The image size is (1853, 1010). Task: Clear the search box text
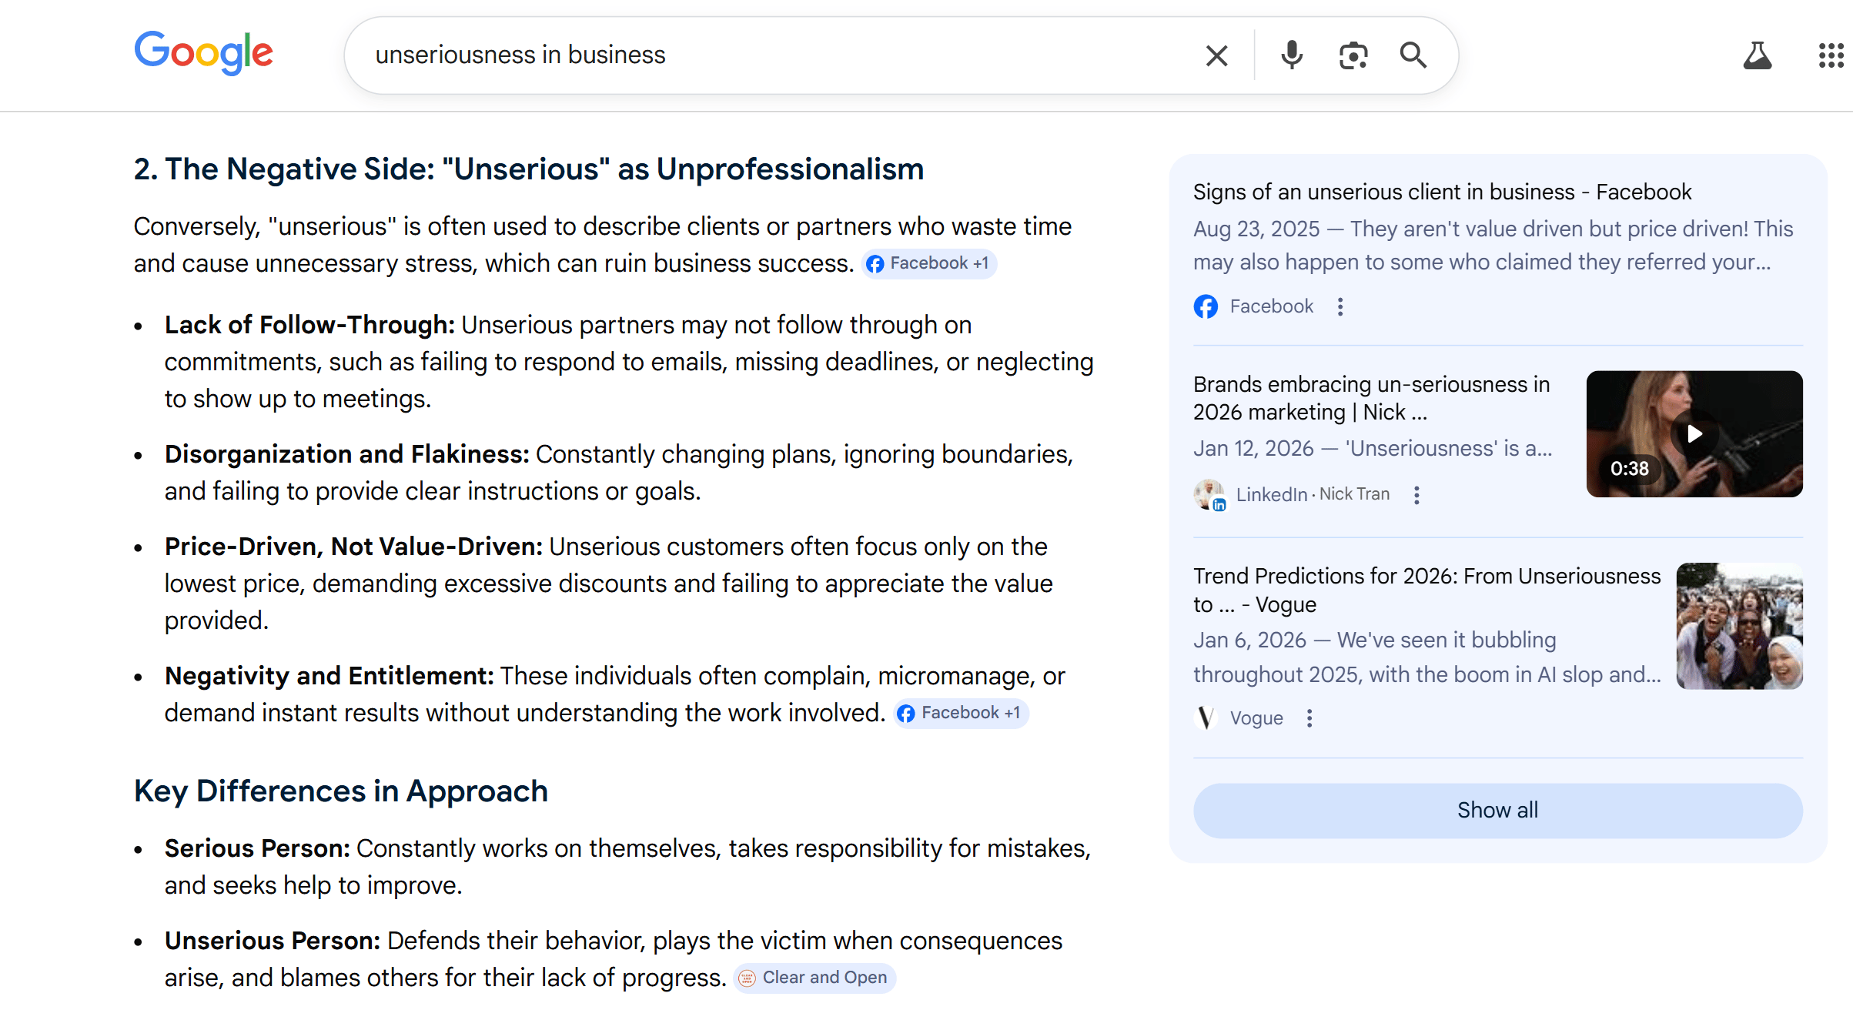[x=1216, y=55]
